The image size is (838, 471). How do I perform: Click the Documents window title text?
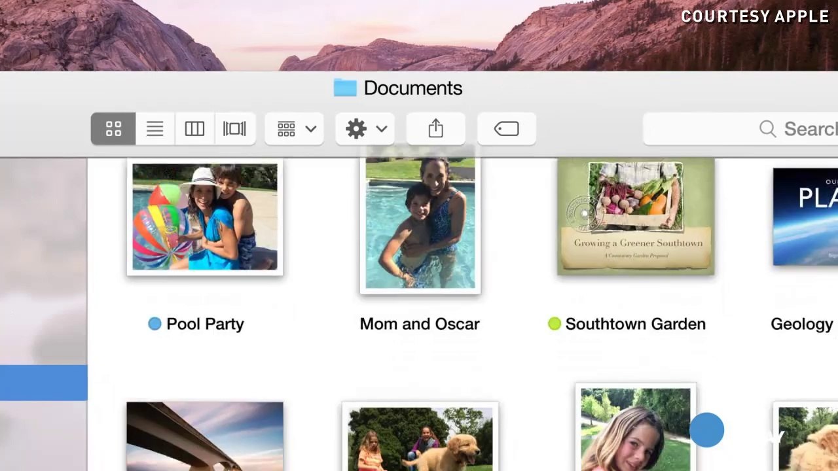coord(413,88)
